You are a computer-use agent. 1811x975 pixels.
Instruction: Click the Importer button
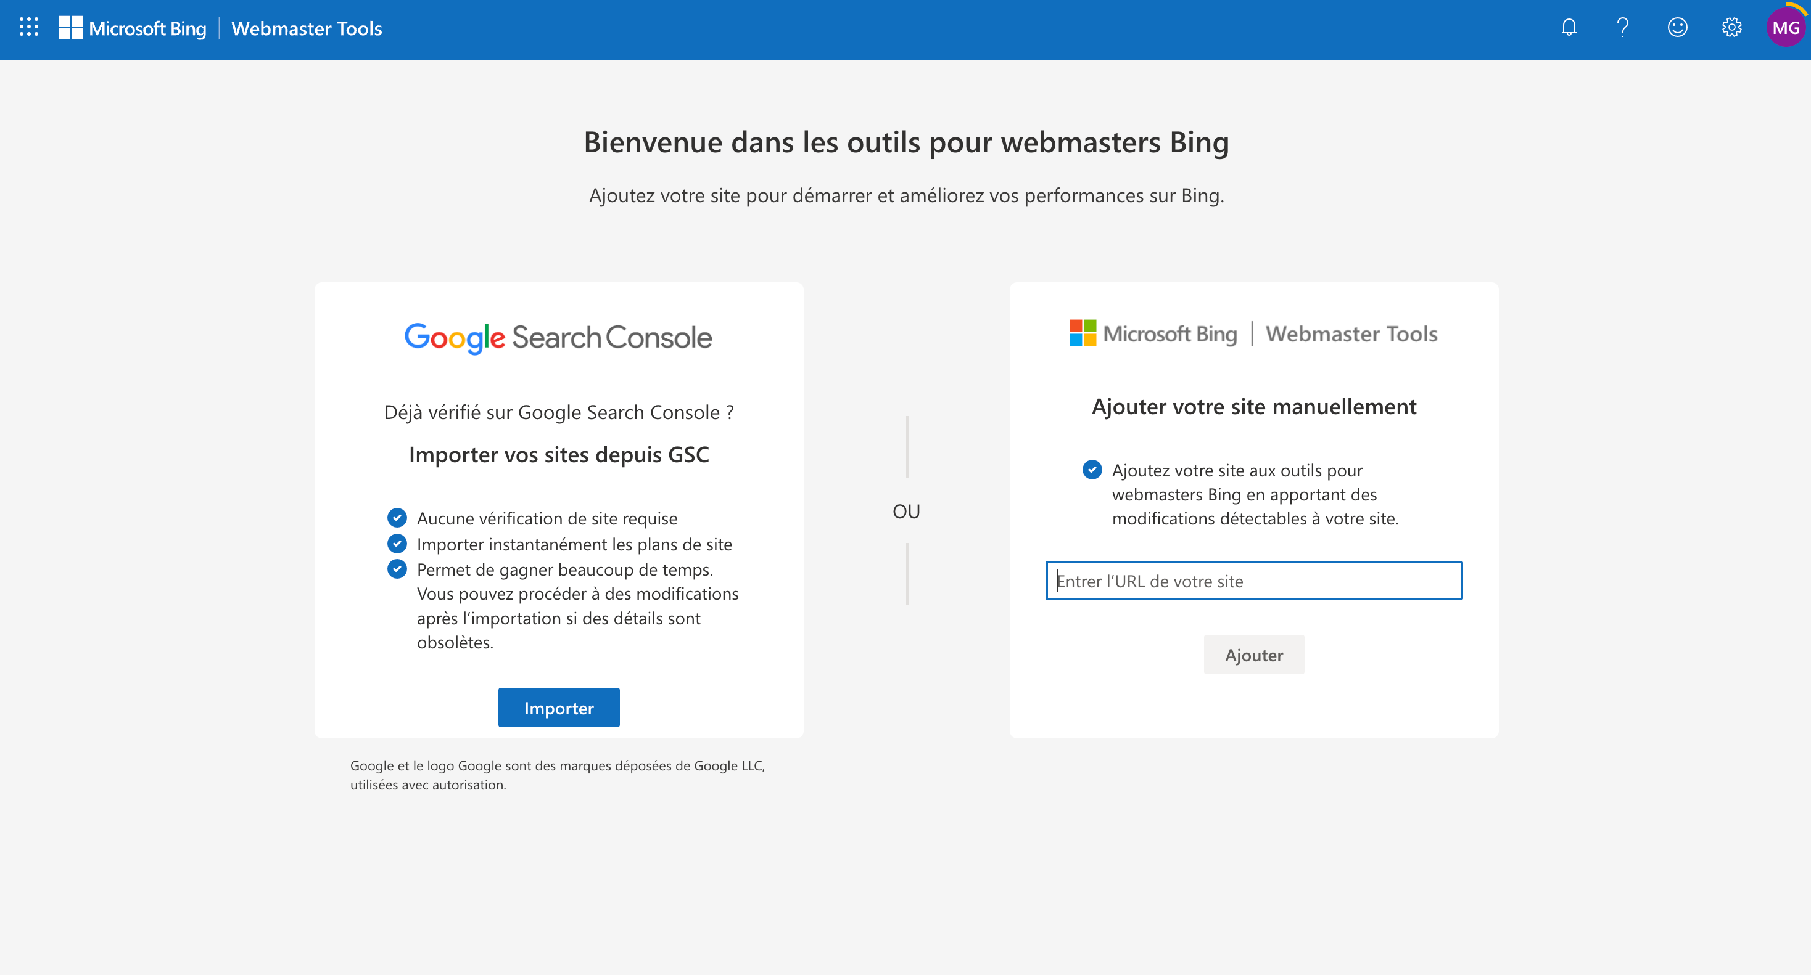[559, 708]
